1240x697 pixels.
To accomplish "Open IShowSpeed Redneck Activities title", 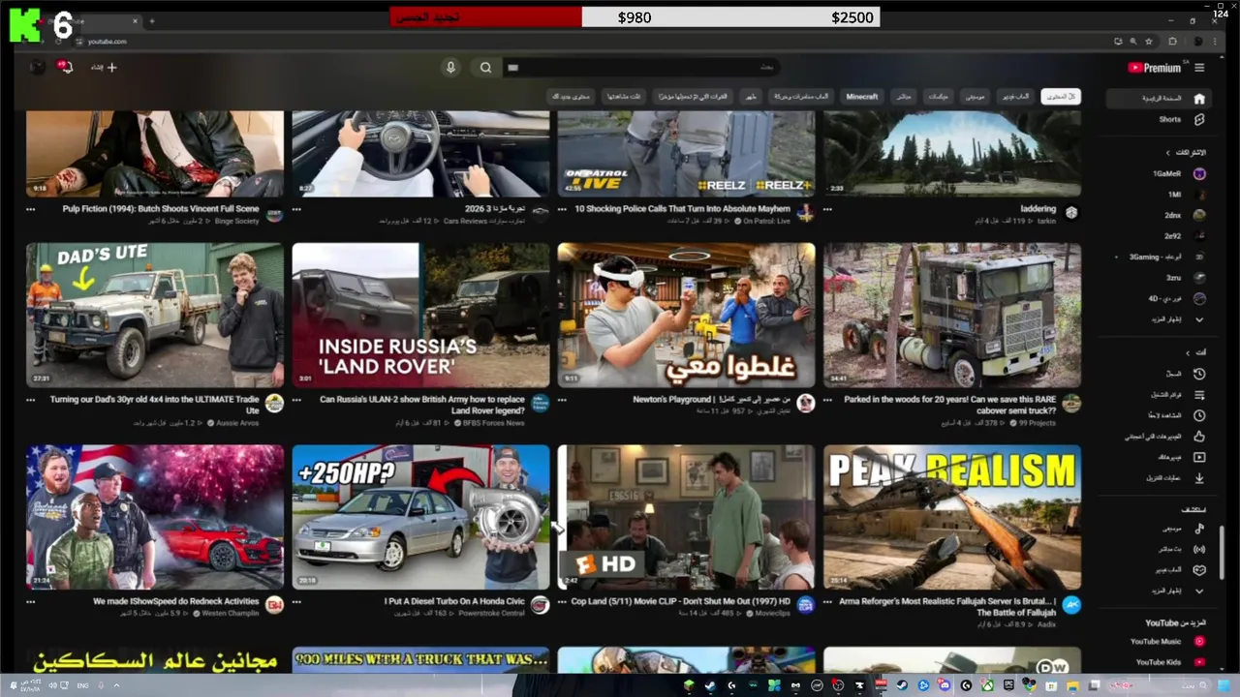I will [x=176, y=601].
